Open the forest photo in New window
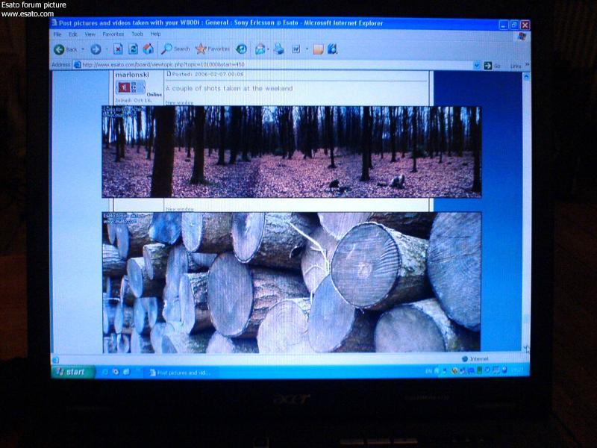The image size is (597, 448). point(179,102)
